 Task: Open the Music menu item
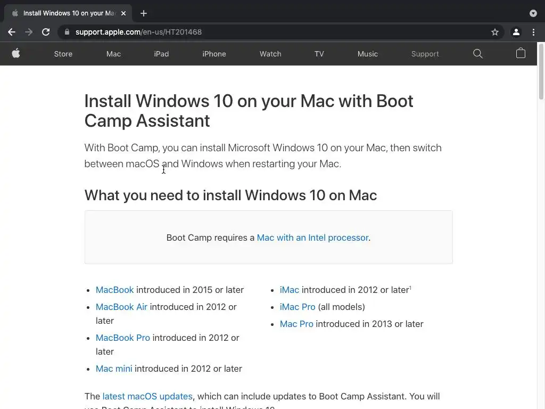(x=368, y=54)
